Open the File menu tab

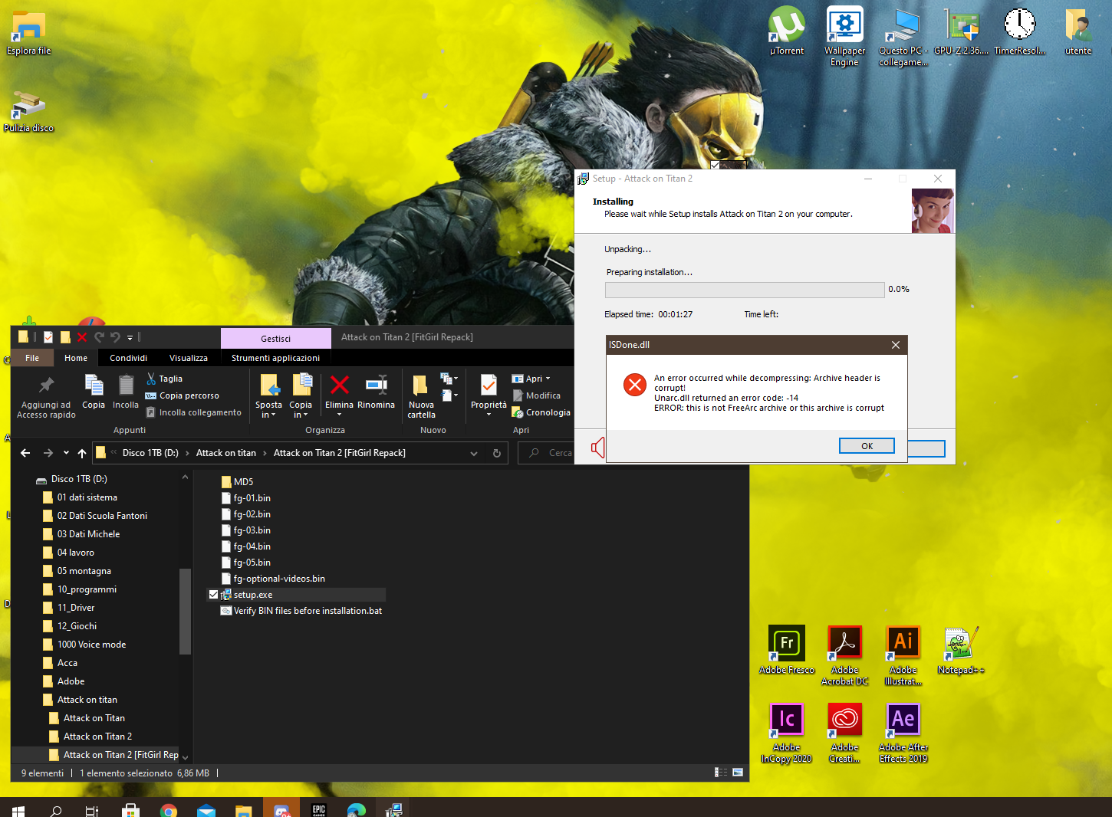[32, 358]
